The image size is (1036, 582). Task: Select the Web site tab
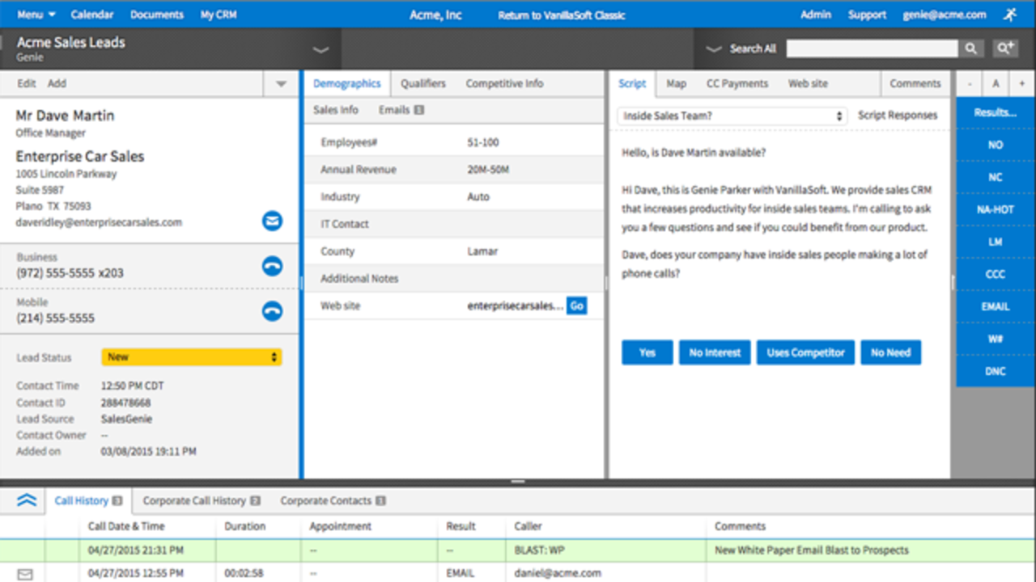(808, 84)
